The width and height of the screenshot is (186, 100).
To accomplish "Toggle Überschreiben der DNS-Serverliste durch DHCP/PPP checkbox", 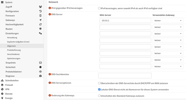I will coord(99,83).
